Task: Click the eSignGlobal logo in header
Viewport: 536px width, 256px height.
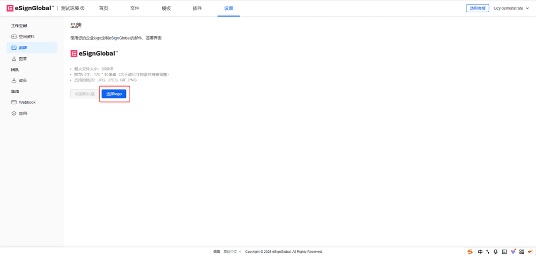Action: point(30,8)
